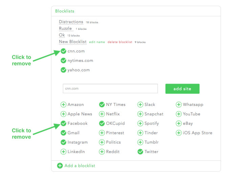Add Snapchat using its plus icon
This screenshot has height=178, width=226.
click(140, 114)
